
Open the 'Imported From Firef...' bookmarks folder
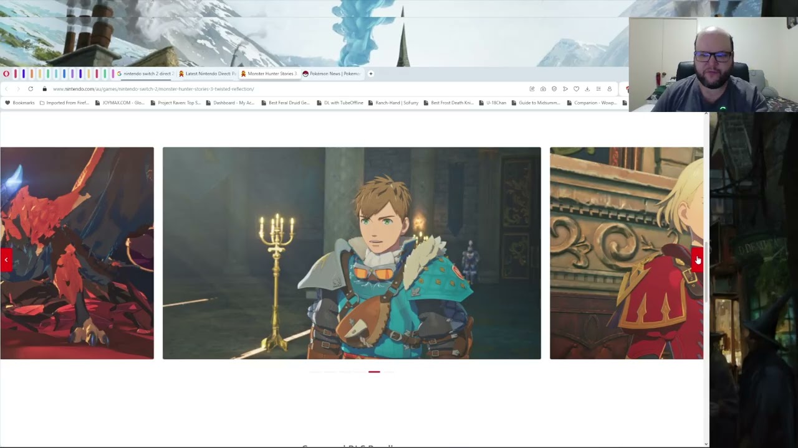tap(64, 103)
